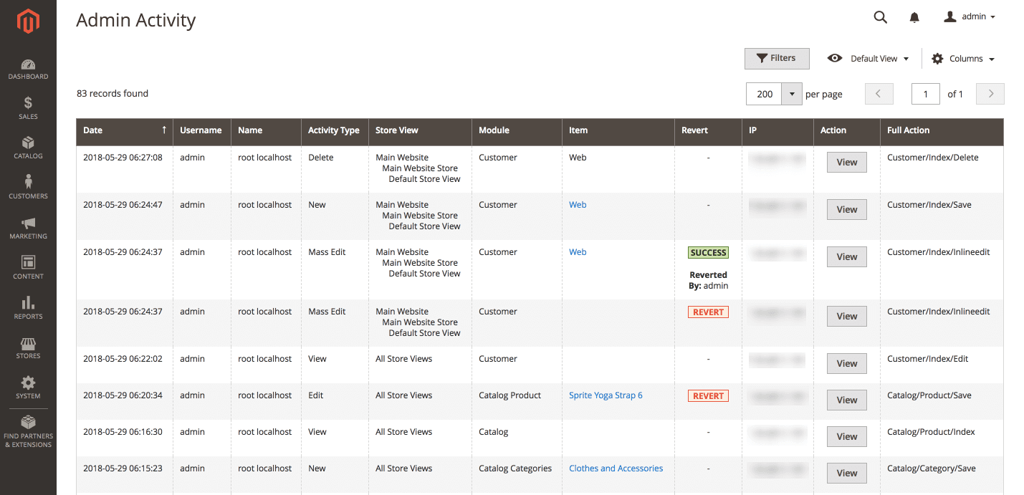
Task: Expand the admin account dropdown
Action: point(970,17)
